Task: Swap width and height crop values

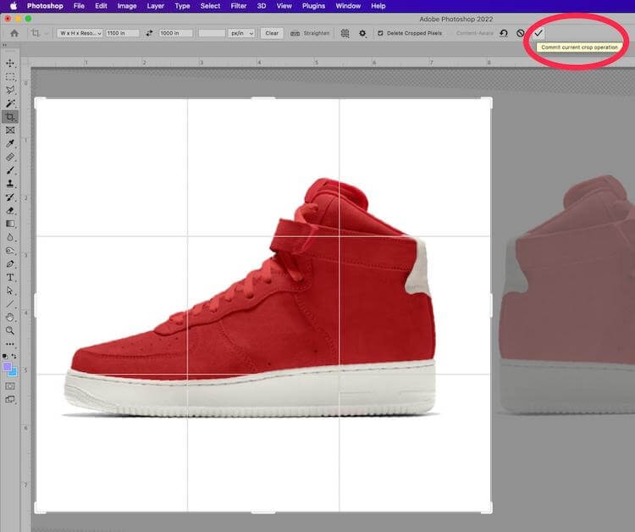Action: (150, 33)
